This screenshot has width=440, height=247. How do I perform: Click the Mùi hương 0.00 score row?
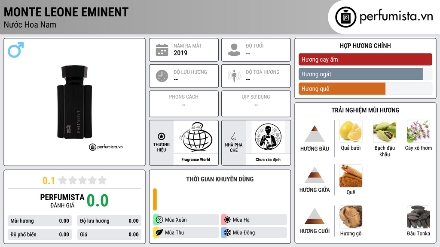click(x=40, y=221)
